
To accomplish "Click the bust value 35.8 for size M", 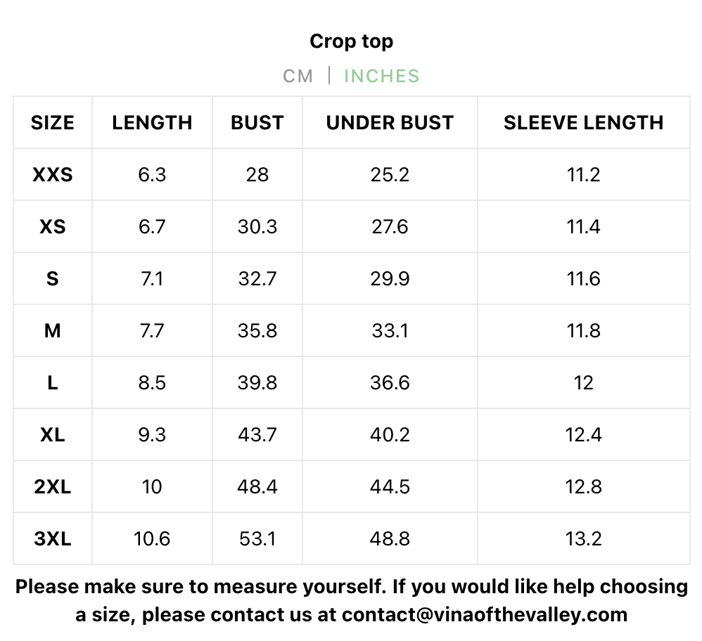I will [257, 330].
